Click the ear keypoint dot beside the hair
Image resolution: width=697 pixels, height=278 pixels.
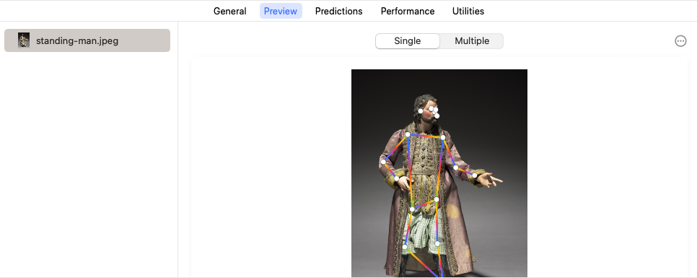(x=421, y=110)
